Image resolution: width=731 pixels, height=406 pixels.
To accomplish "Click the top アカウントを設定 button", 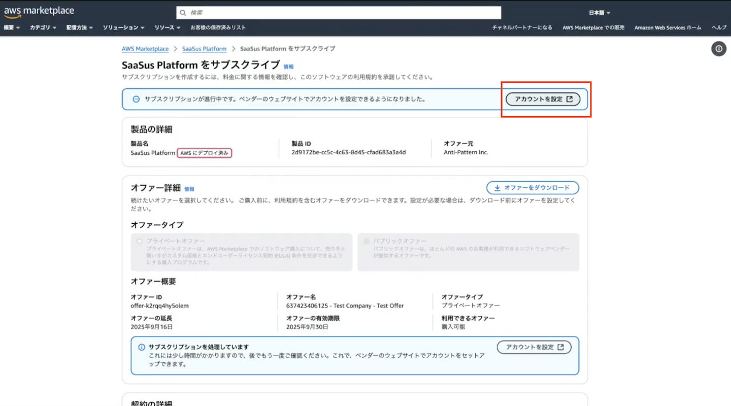I will 543,99.
